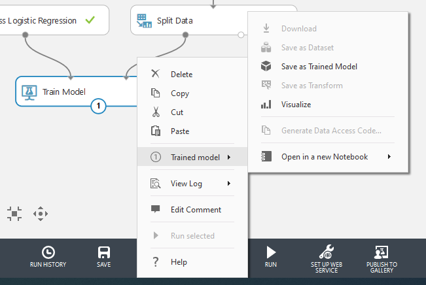This screenshot has height=285, width=426.
Task: Click the Split Data right output port
Action: pos(241,35)
